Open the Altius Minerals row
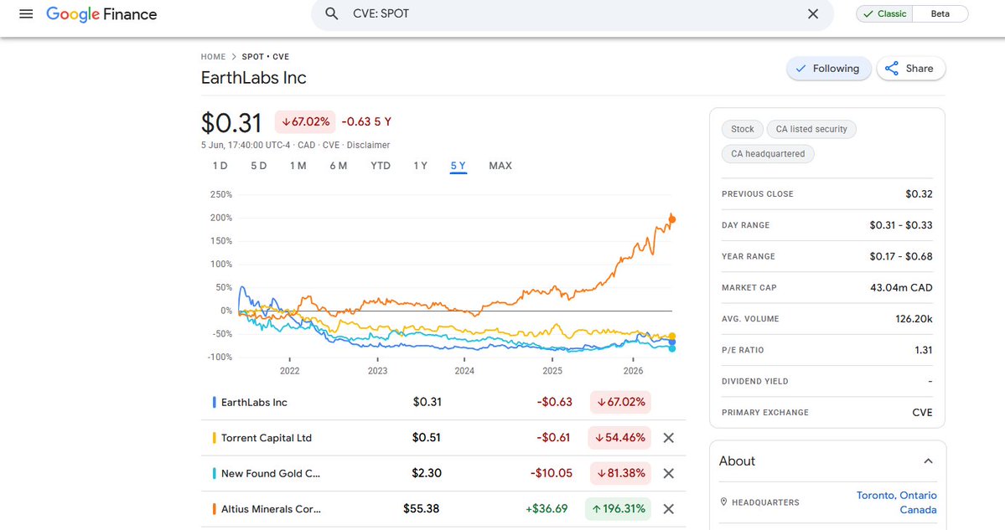The width and height of the screenshot is (1005, 530). click(443, 509)
